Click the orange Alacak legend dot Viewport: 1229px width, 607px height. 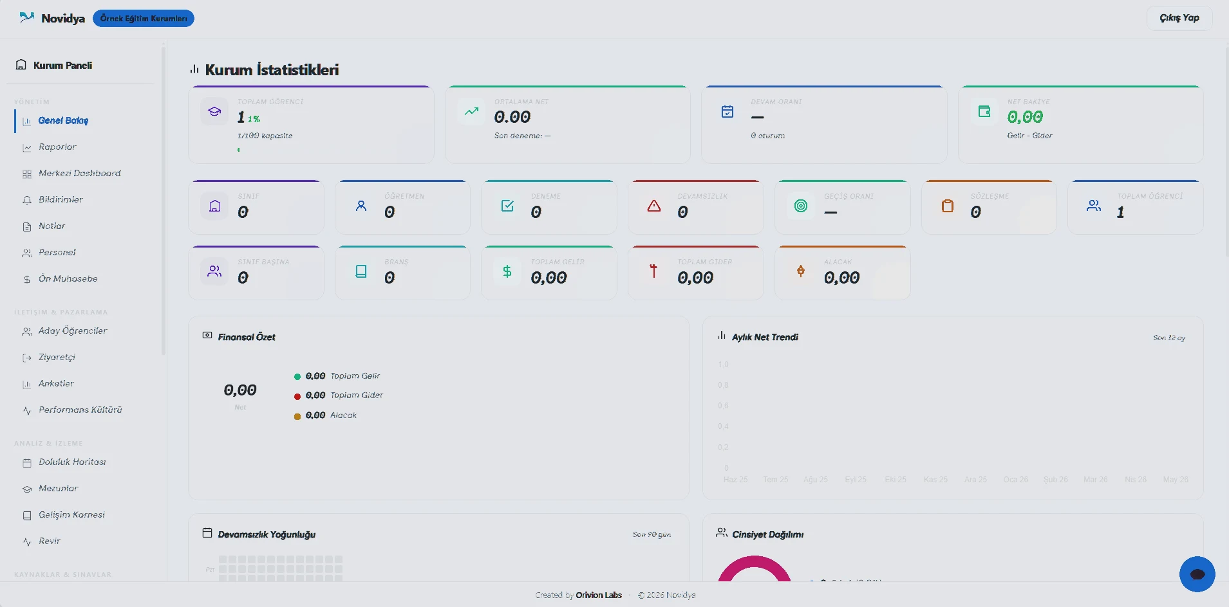(x=297, y=417)
